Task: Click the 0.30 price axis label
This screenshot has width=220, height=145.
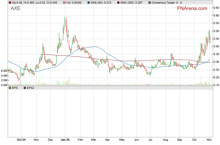Action: tap(216, 62)
